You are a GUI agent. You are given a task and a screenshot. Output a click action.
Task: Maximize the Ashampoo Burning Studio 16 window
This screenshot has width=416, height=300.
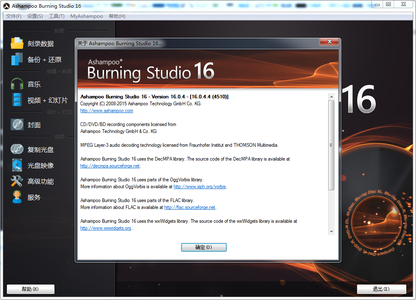pyautogui.click(x=388, y=4)
